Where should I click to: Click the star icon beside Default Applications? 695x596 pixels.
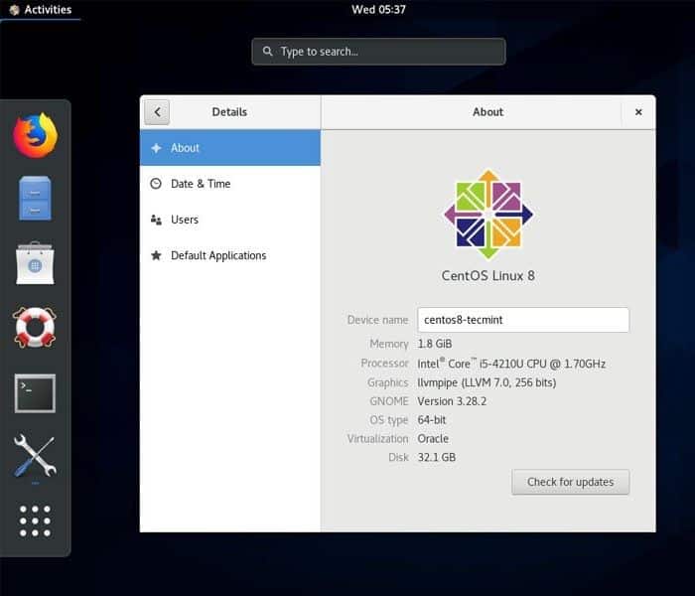(156, 255)
